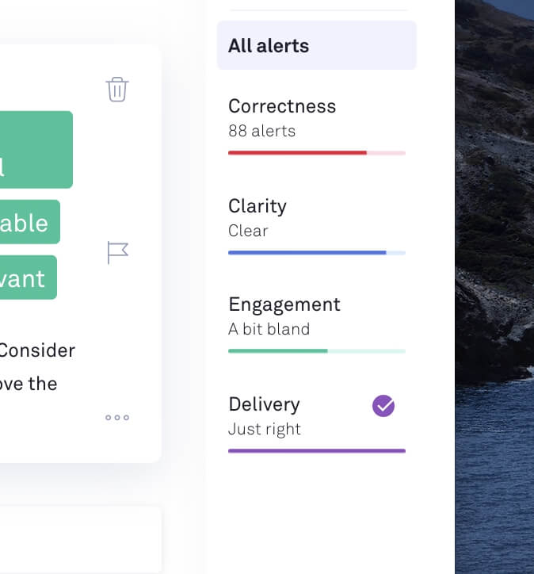Click the purple checkmark beside Delivery
This screenshot has height=574, width=534.
383,406
